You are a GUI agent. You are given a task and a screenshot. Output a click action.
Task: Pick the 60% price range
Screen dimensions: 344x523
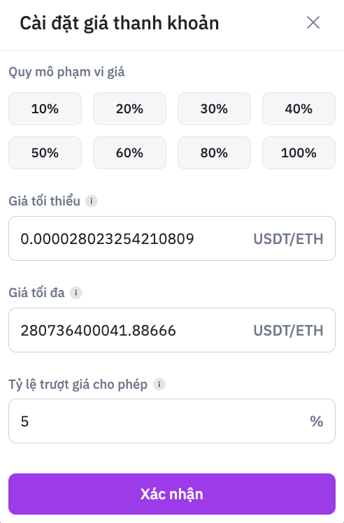(x=129, y=152)
